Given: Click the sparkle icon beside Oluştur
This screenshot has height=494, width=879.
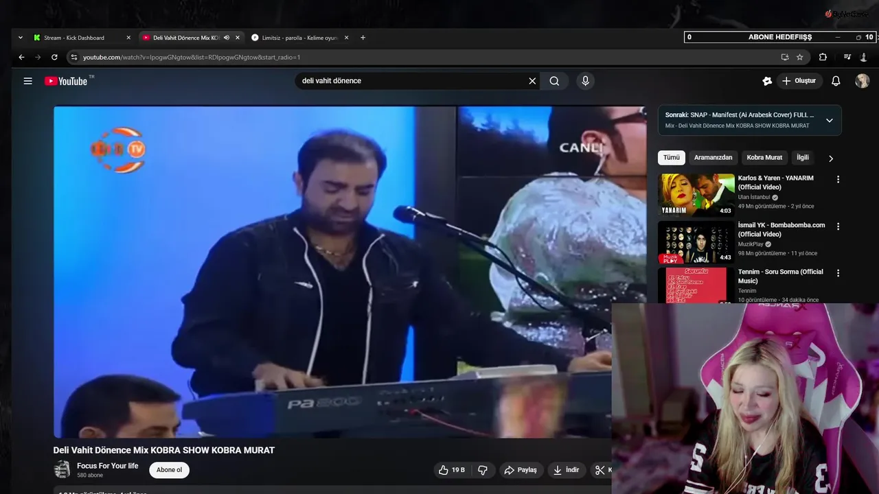Looking at the screenshot, I should (x=767, y=81).
